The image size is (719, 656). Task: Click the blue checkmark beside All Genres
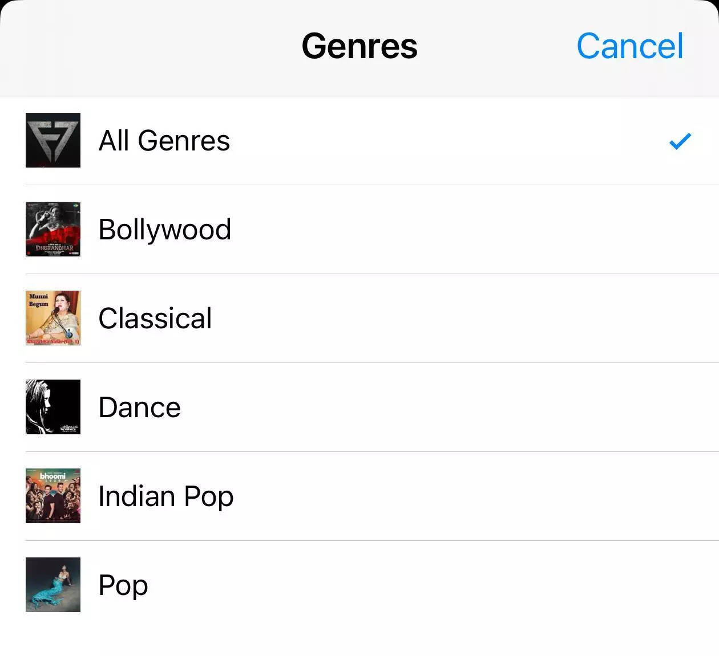(680, 140)
